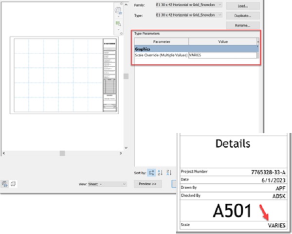Image resolution: width=292 pixels, height=234 pixels.
Task: Select the default parameter sort order icon
Action: [151, 173]
